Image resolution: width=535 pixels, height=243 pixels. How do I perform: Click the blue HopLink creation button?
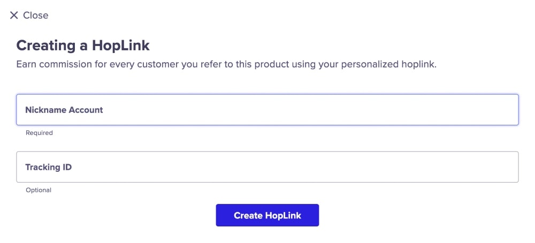[267, 215]
